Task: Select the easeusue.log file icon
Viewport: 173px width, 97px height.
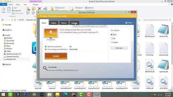Action: 164,48
